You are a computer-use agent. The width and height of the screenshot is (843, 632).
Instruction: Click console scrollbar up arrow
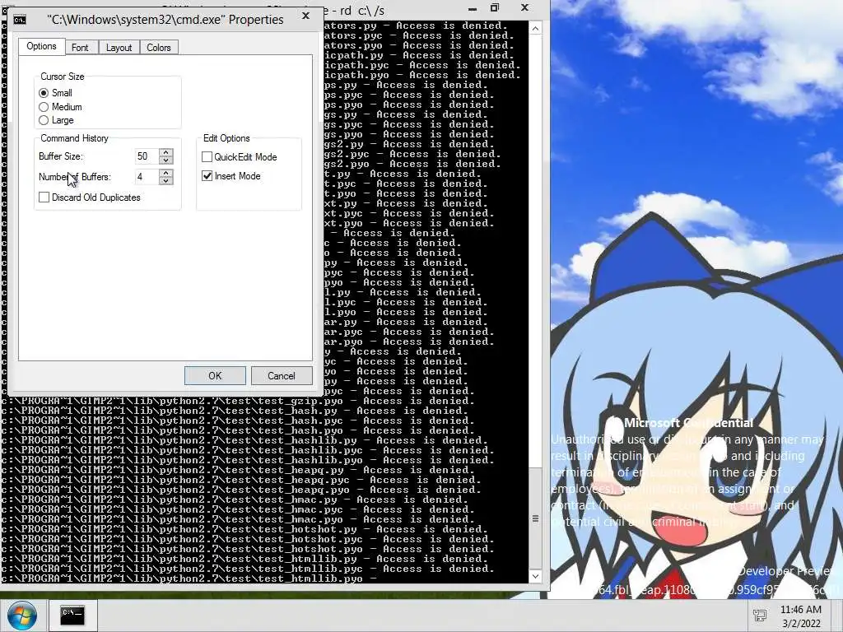535,29
